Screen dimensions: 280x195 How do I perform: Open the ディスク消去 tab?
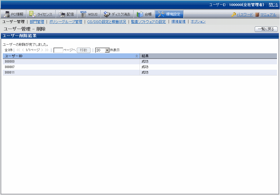pos(117,14)
